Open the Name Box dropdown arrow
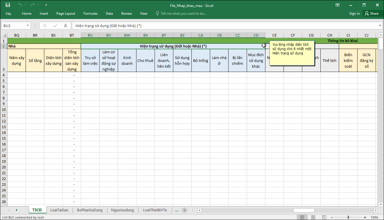 [x=28, y=26]
